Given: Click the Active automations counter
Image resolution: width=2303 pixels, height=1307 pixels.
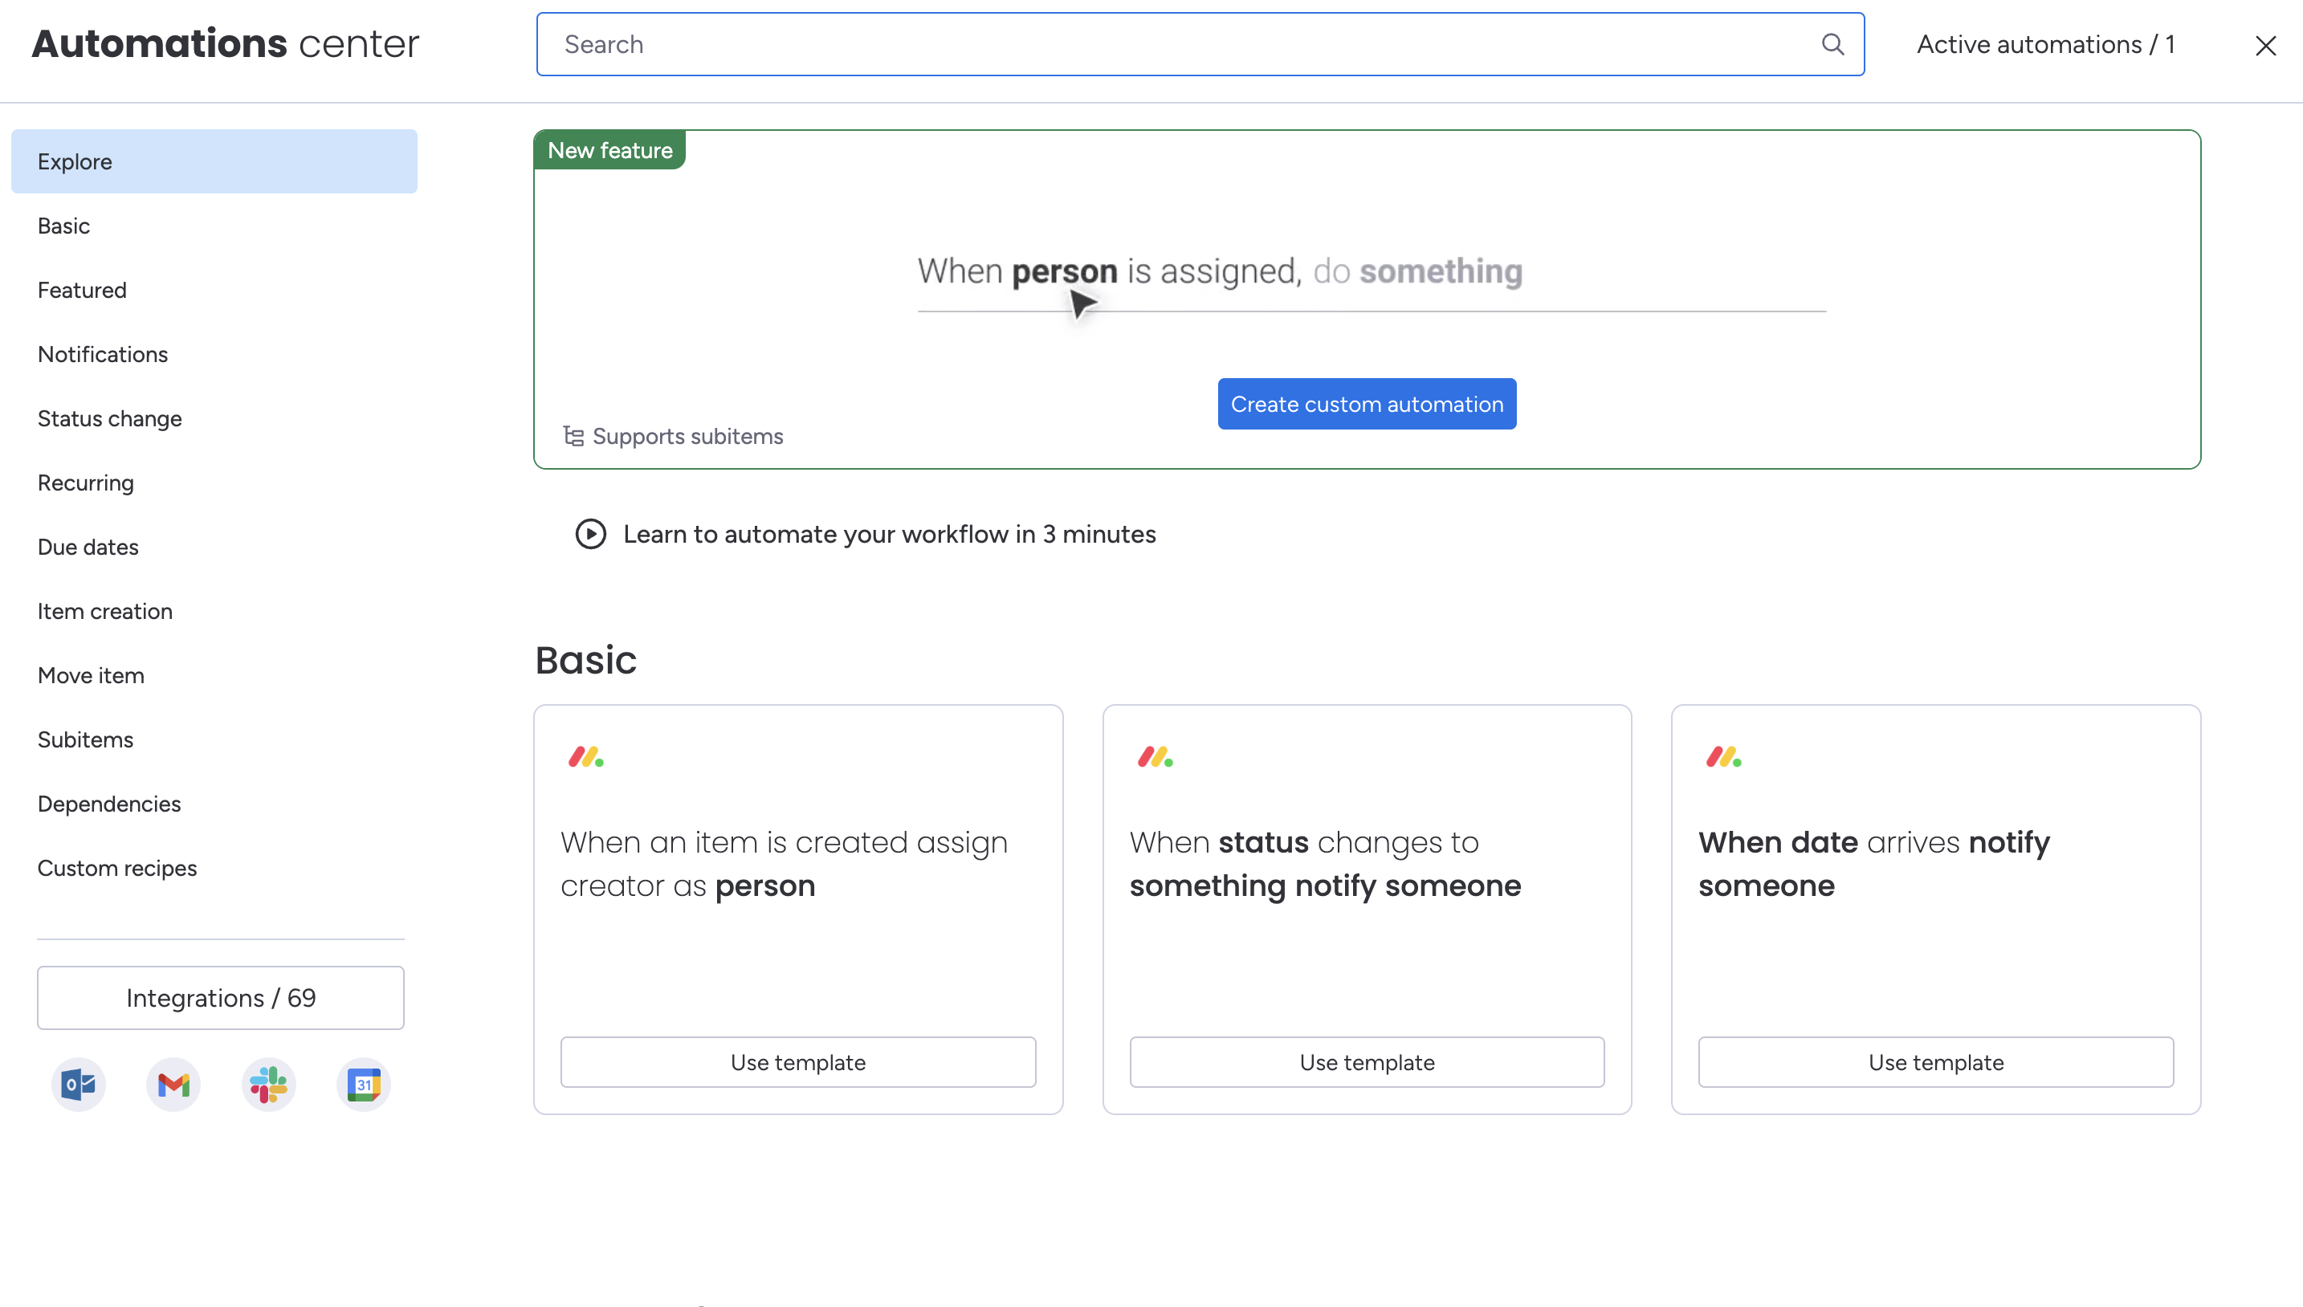Looking at the screenshot, I should point(2047,43).
